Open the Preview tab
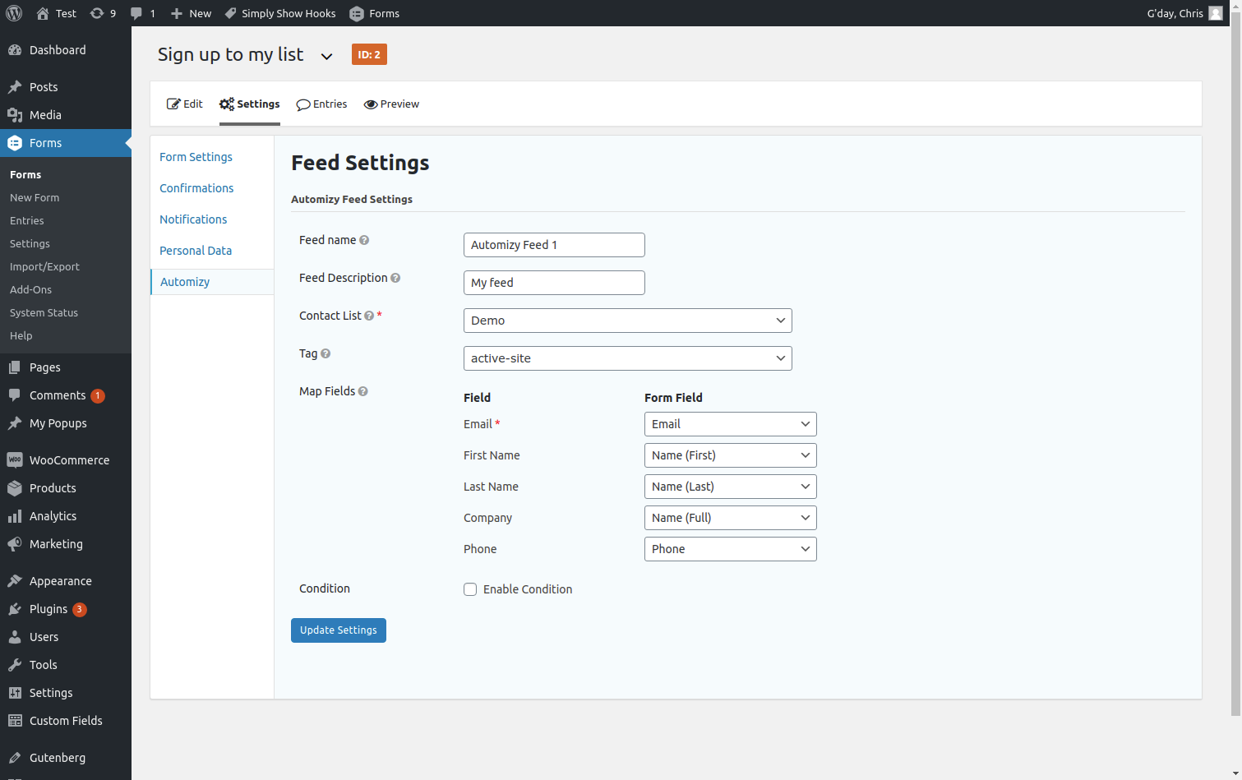1242x780 pixels. [x=392, y=104]
